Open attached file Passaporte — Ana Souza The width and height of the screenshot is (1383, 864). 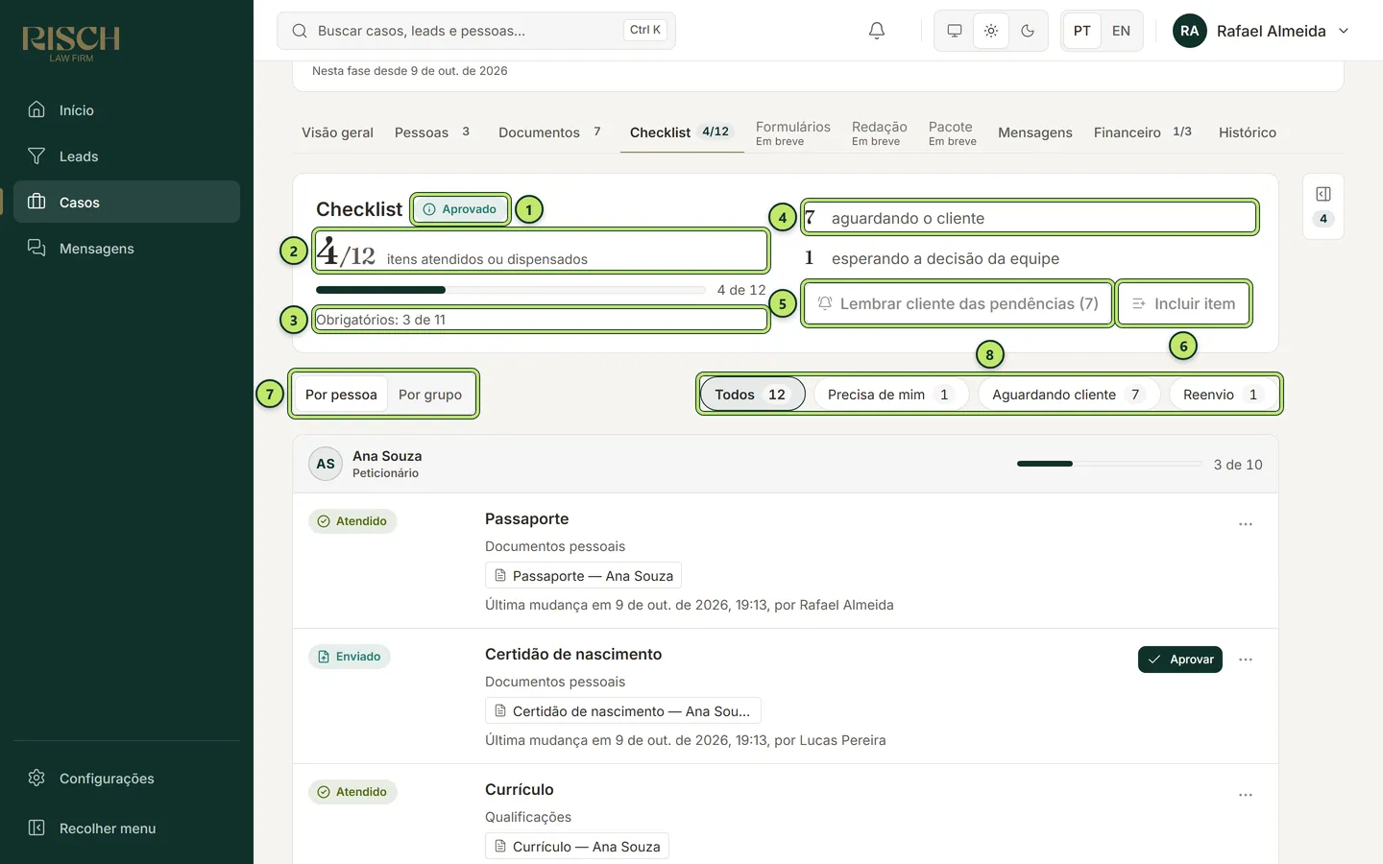tap(583, 576)
